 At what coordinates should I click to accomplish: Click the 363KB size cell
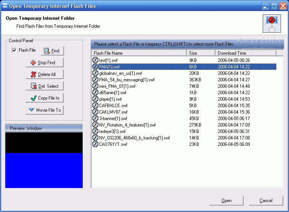(195, 80)
